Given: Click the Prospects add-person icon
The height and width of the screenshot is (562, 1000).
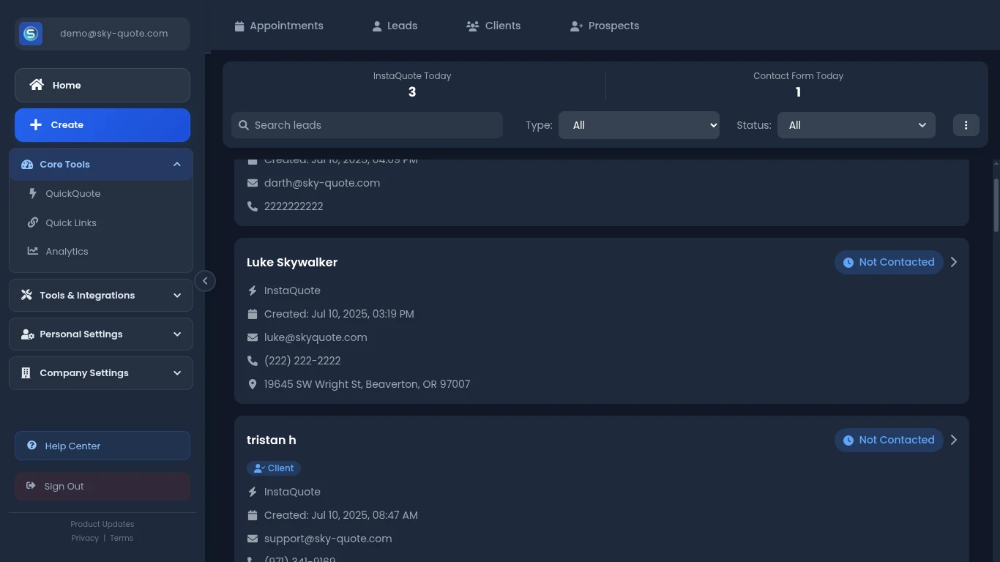Looking at the screenshot, I should 575,26.
